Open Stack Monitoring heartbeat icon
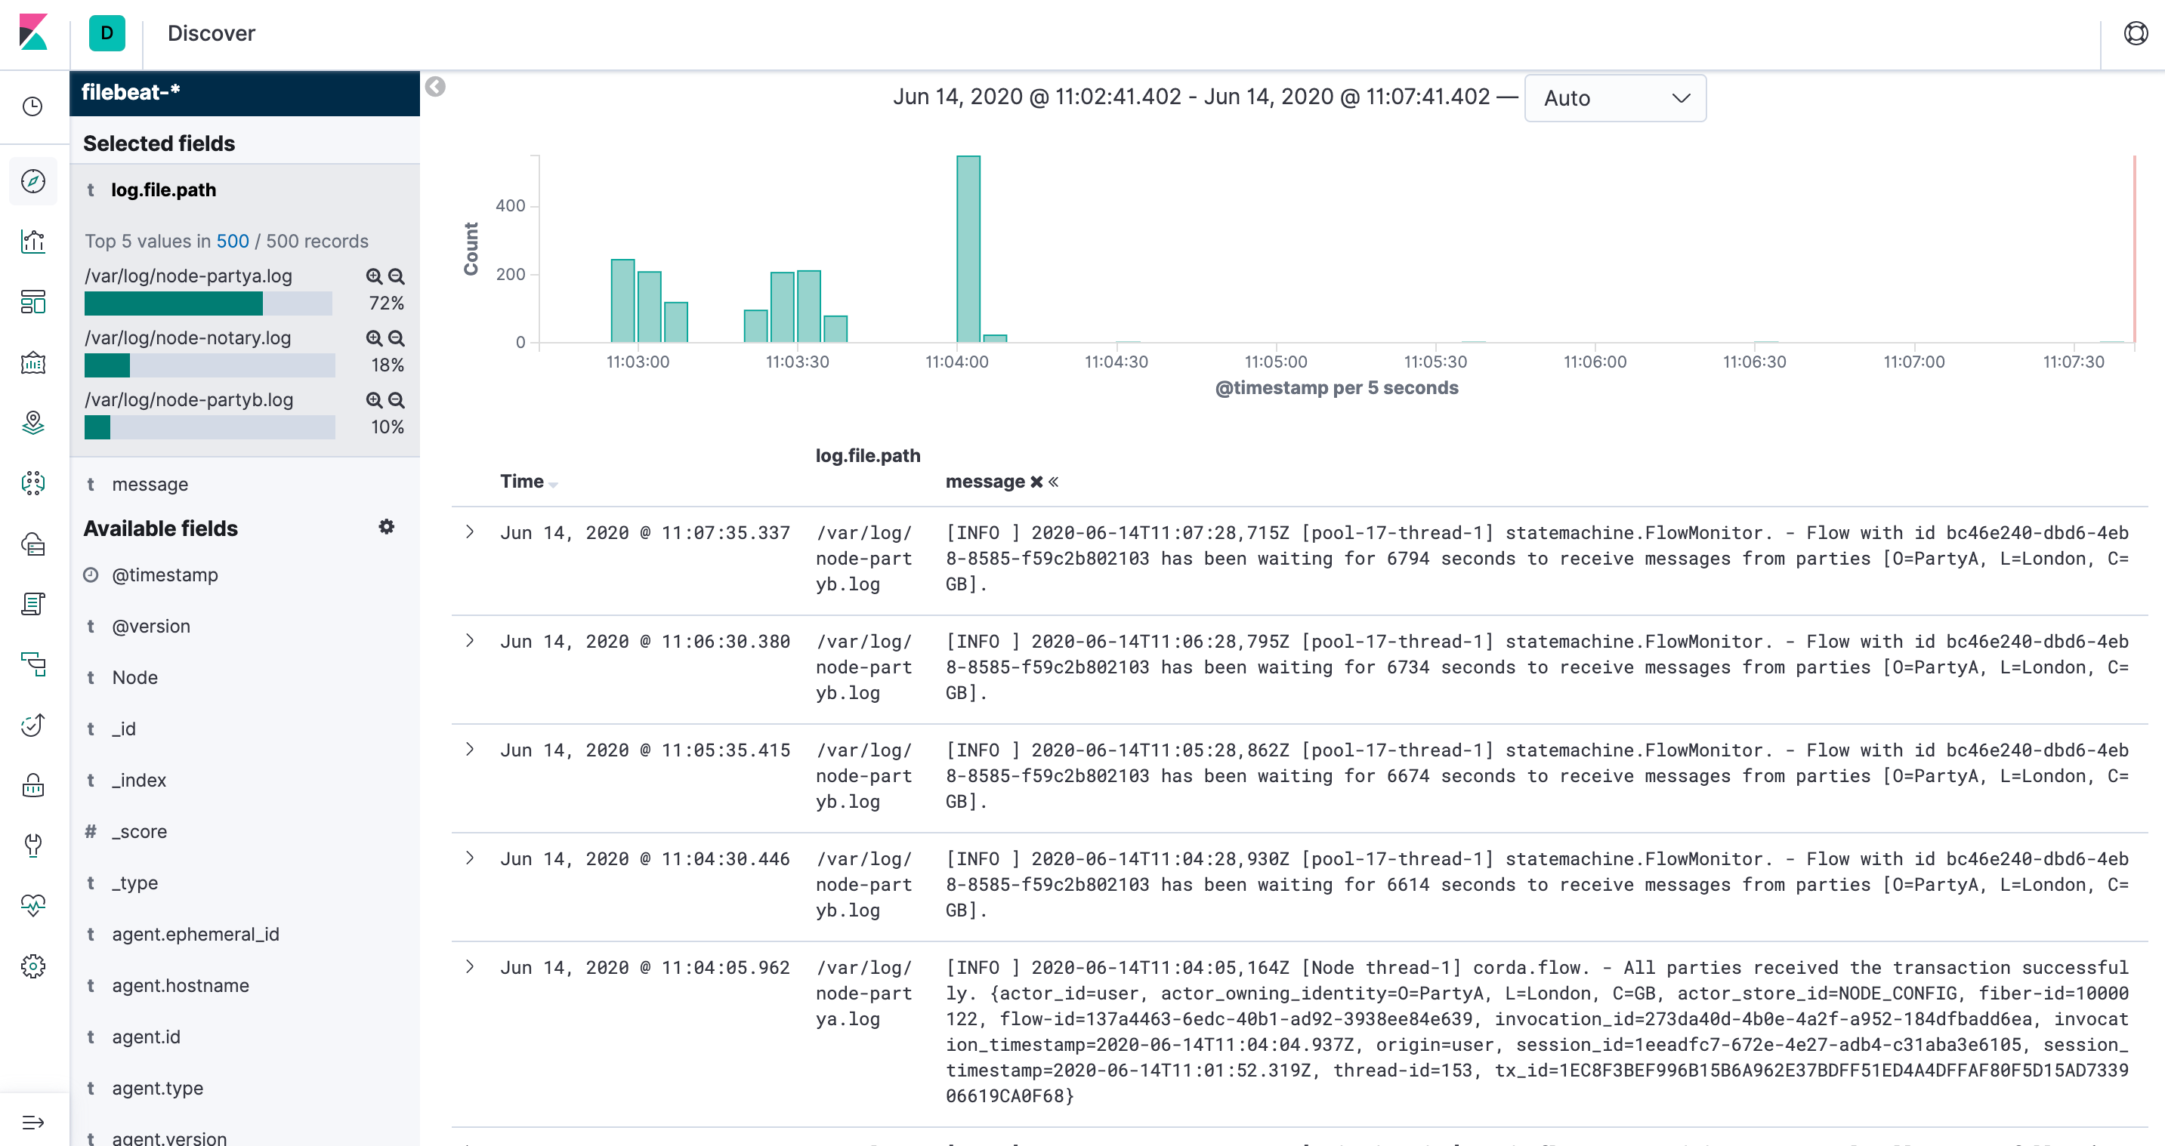 32,906
